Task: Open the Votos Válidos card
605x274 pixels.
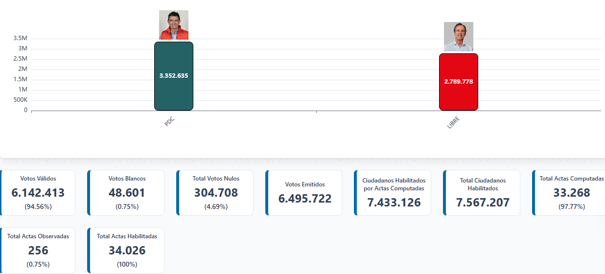Action: (x=38, y=193)
